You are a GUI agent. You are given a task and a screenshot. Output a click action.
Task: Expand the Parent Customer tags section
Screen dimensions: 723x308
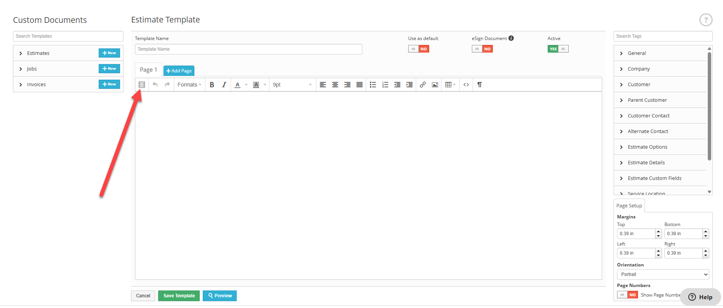tap(660, 100)
